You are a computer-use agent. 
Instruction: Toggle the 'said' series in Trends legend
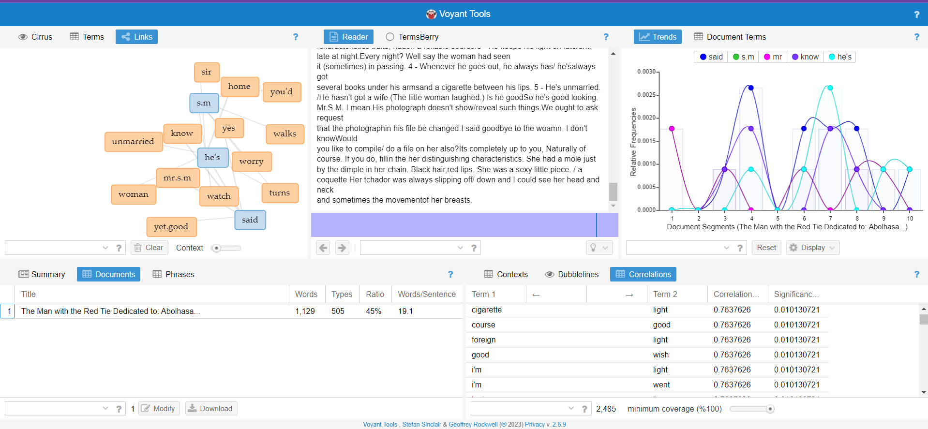[x=711, y=57]
